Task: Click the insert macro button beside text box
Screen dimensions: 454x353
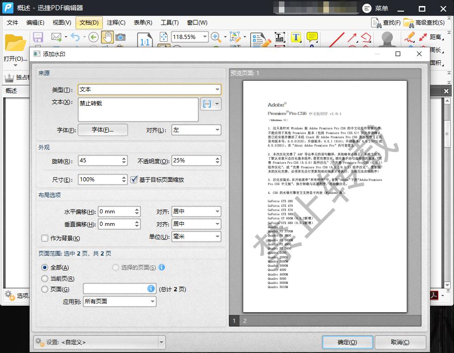Action: [x=207, y=104]
